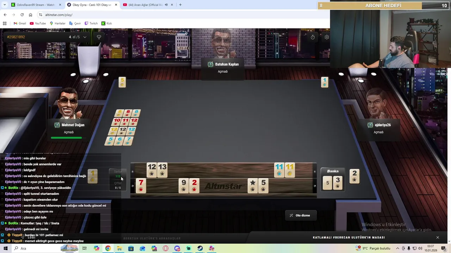
Task: Open the Kick bookmark
Action: pyautogui.click(x=107, y=23)
